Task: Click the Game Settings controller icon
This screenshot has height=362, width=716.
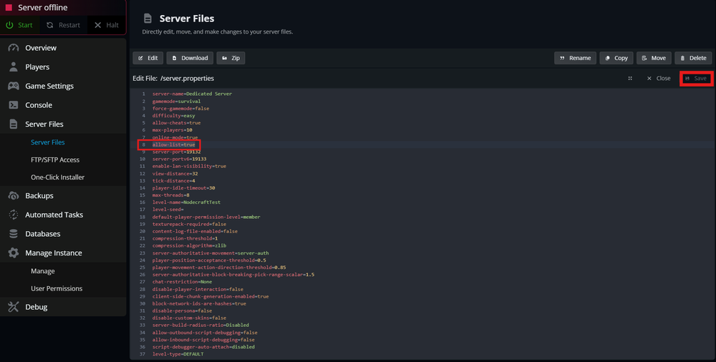Action: point(13,86)
